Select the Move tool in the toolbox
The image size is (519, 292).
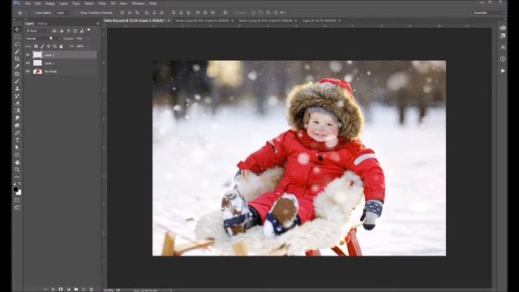coord(17,29)
